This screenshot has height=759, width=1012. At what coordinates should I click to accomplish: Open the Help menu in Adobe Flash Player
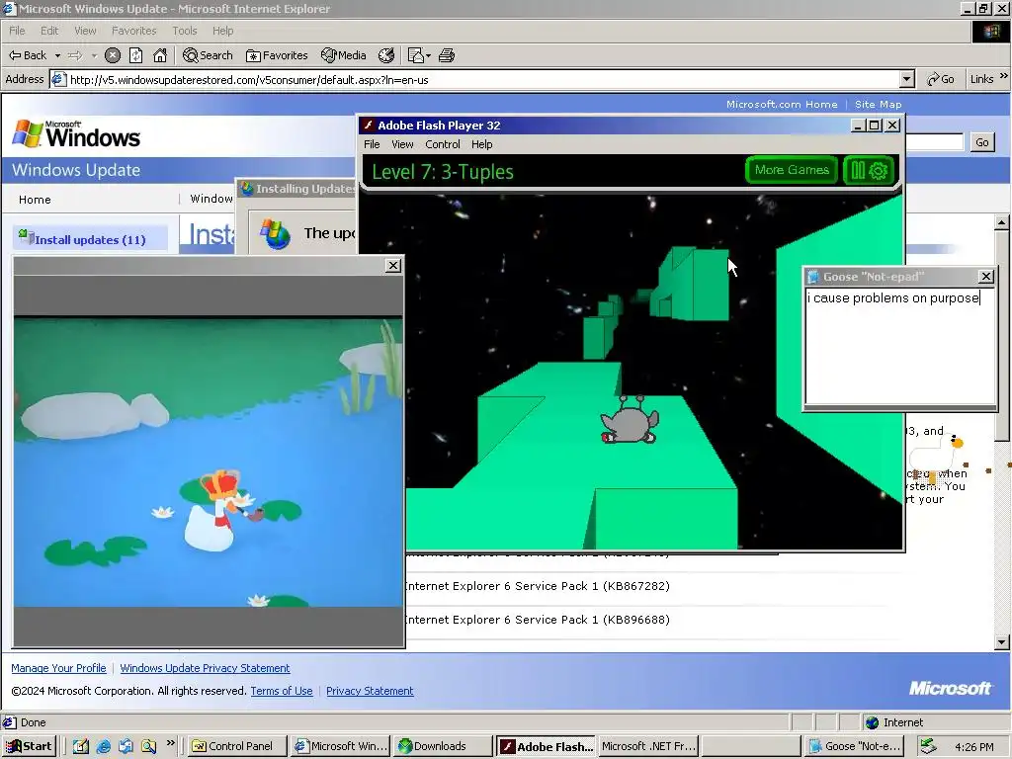click(481, 144)
